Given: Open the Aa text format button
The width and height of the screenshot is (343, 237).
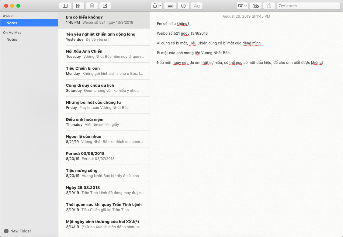Looking at the screenshot, I should (197, 6).
